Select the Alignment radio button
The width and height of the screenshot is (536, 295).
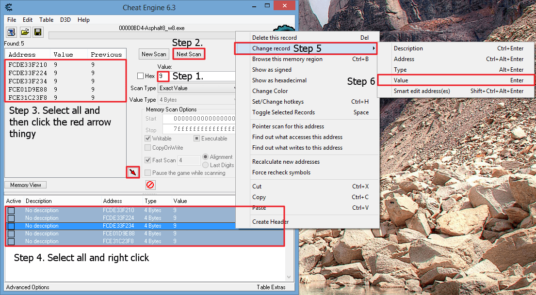click(206, 157)
